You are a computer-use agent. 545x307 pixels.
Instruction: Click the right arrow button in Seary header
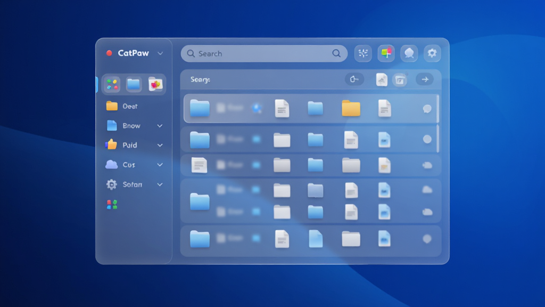tap(425, 79)
